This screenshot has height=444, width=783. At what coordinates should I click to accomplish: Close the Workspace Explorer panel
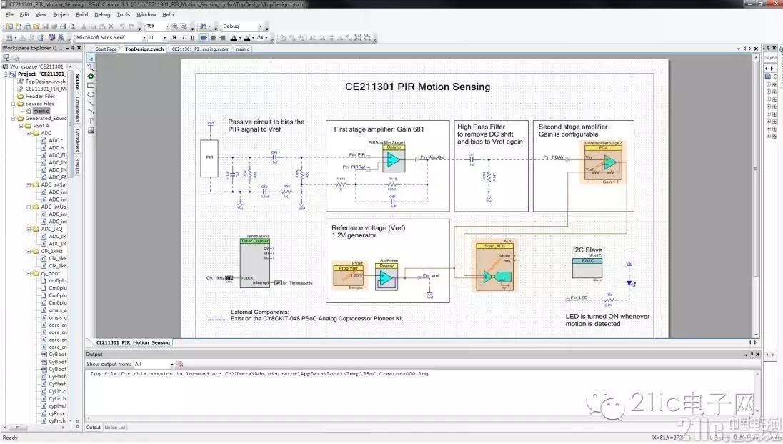pyautogui.click(x=79, y=48)
